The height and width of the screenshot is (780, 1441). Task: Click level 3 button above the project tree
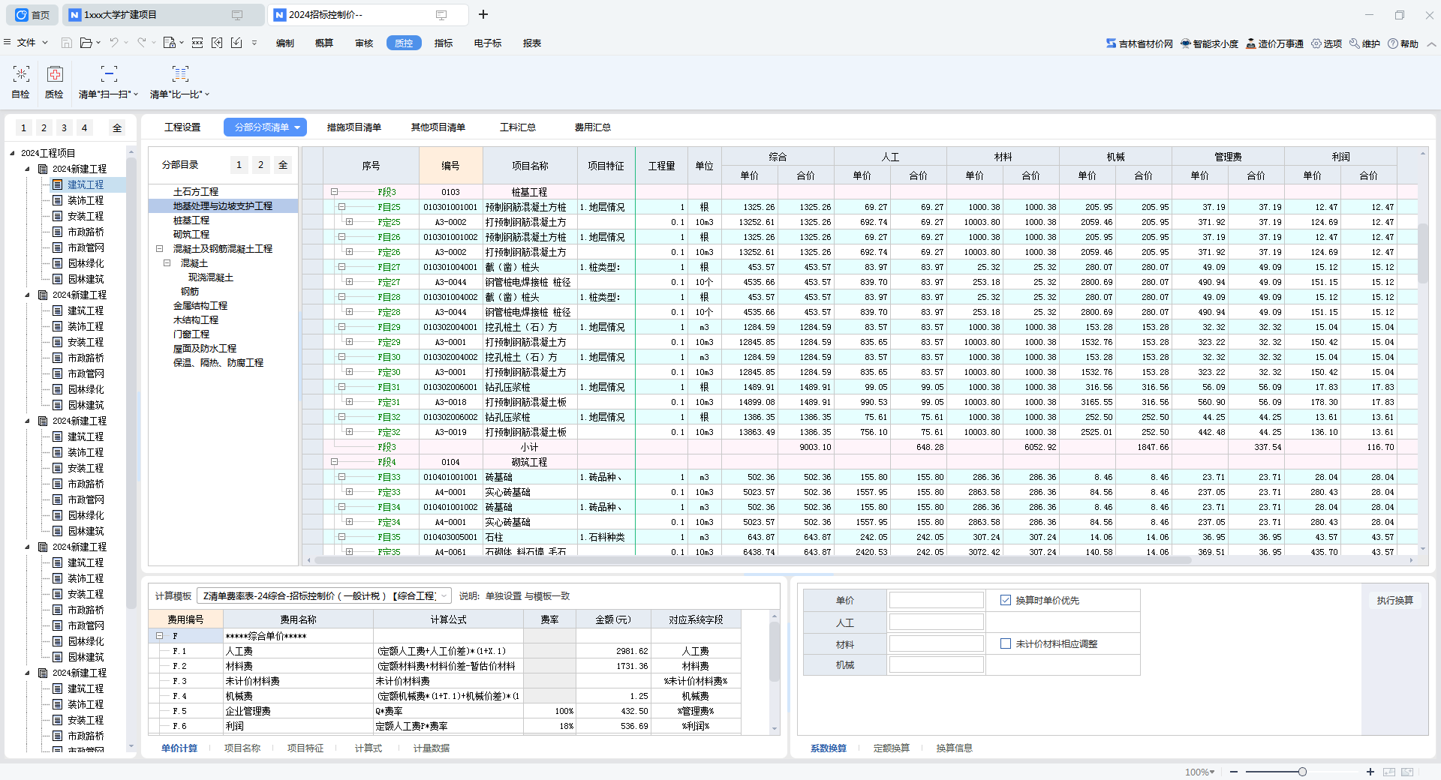(x=64, y=127)
